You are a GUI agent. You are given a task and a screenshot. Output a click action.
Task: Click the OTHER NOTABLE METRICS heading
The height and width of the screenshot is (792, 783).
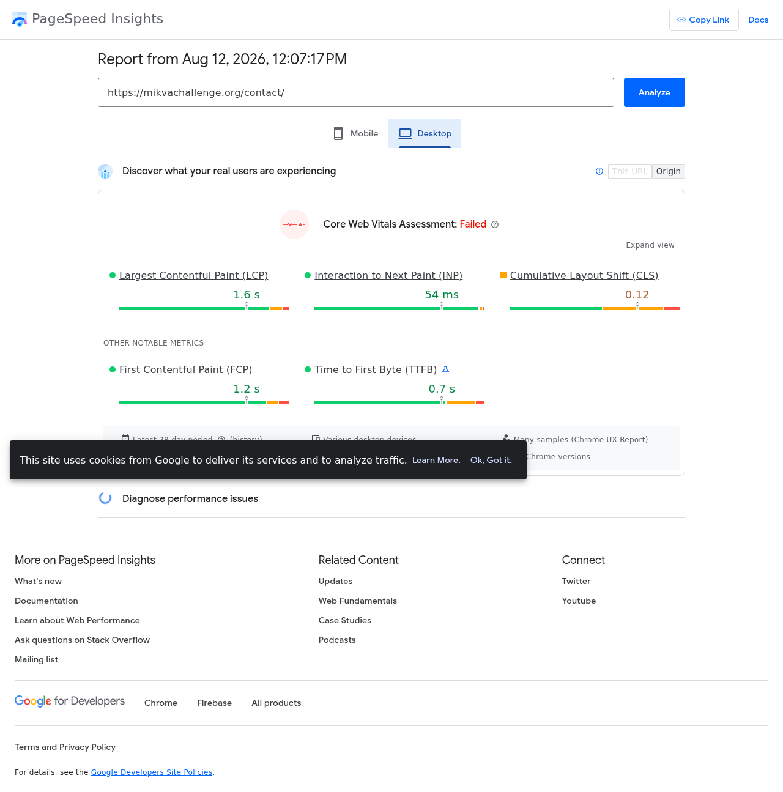(x=154, y=343)
